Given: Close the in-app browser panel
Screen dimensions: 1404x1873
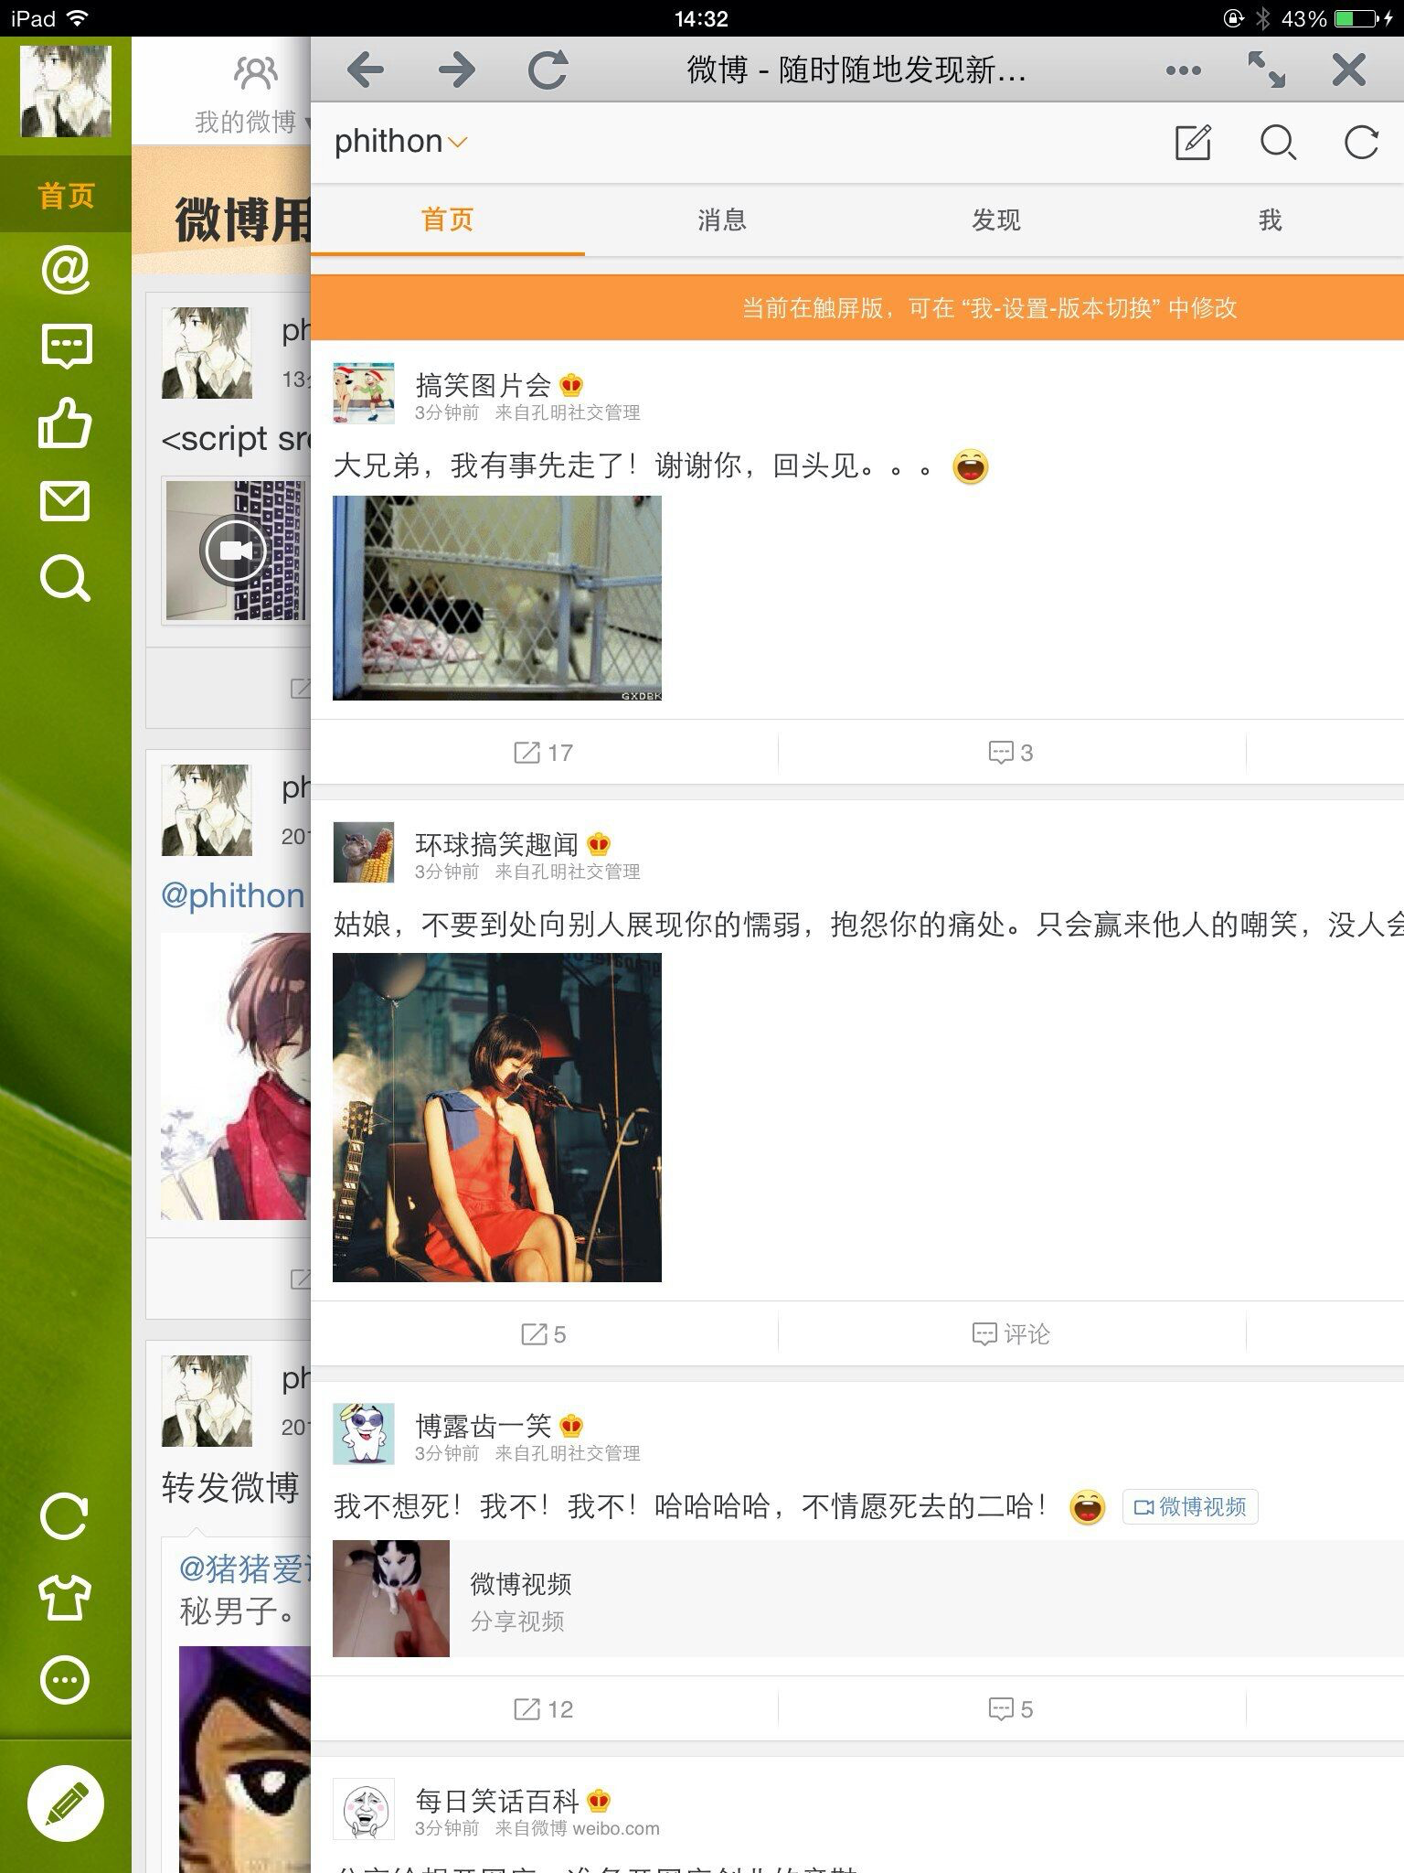Looking at the screenshot, I should [x=1349, y=70].
